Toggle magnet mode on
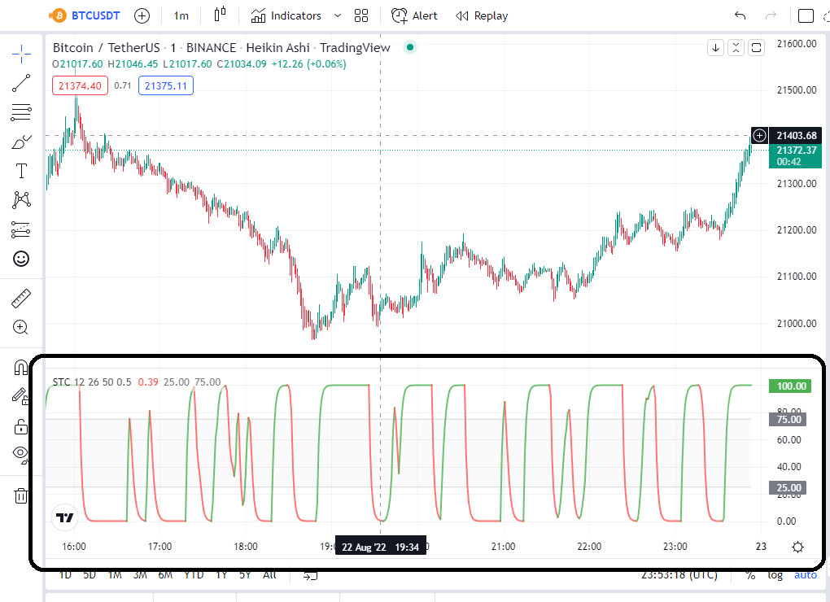This screenshot has width=830, height=602. click(21, 367)
